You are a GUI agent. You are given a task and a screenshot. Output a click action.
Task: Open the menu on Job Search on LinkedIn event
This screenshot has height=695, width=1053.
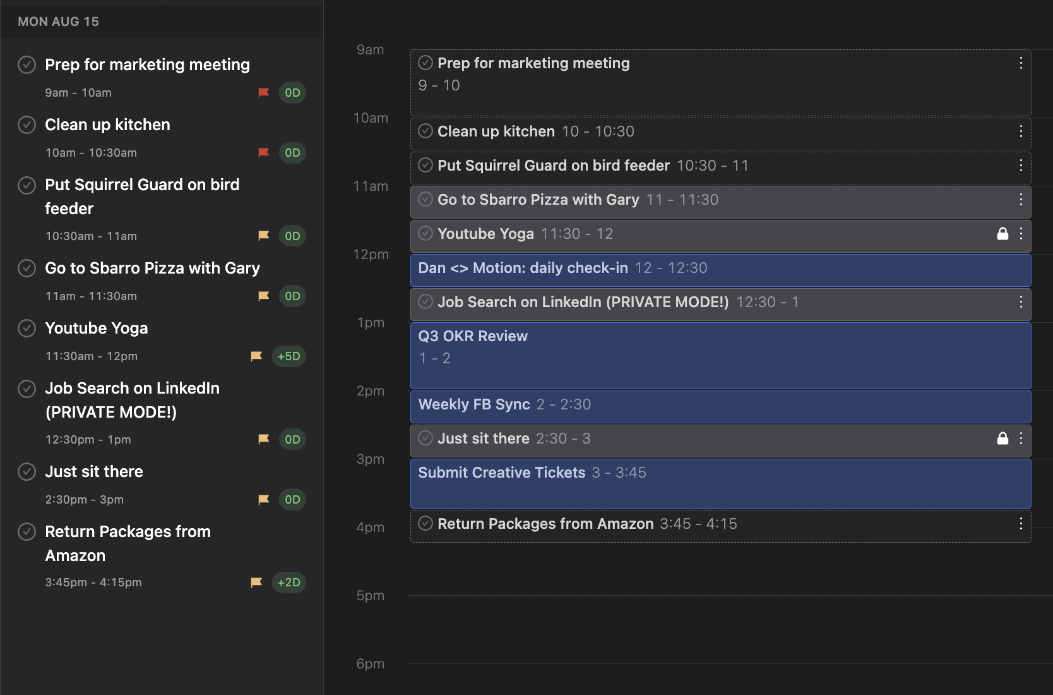1021,303
